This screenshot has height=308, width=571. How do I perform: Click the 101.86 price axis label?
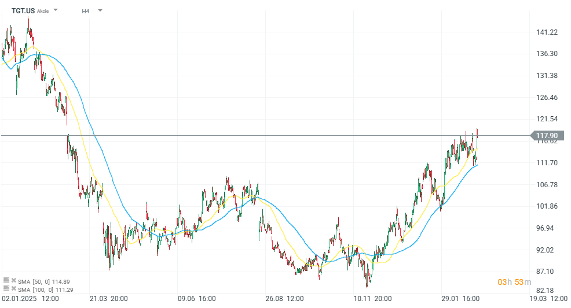tap(547, 206)
